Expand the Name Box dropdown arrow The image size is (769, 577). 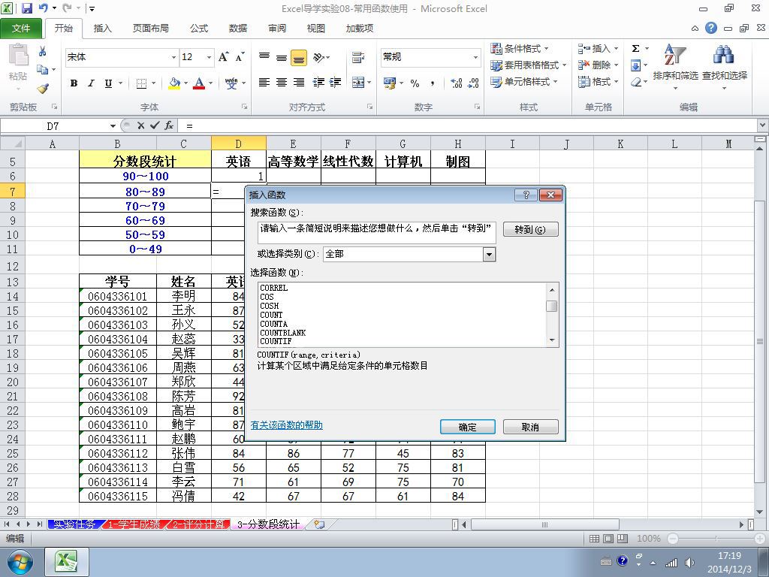click(113, 126)
